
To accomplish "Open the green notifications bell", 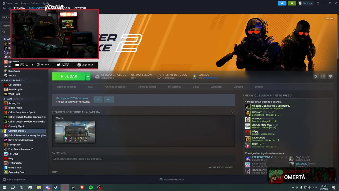I will click(x=292, y=3).
